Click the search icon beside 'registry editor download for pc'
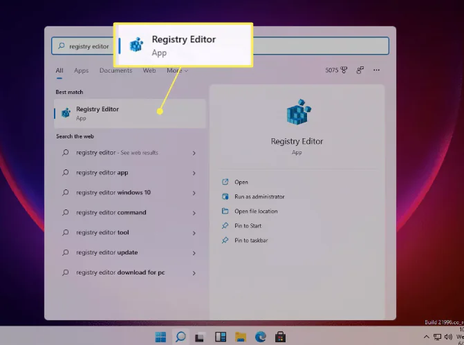 click(x=66, y=272)
